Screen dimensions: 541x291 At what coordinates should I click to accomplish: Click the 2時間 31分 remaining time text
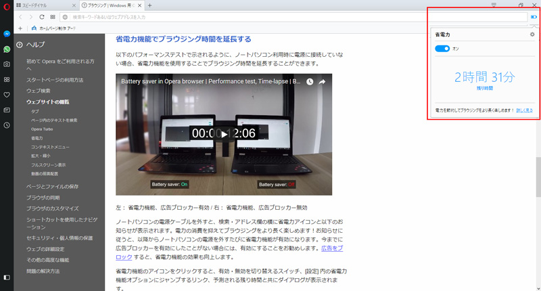point(484,76)
